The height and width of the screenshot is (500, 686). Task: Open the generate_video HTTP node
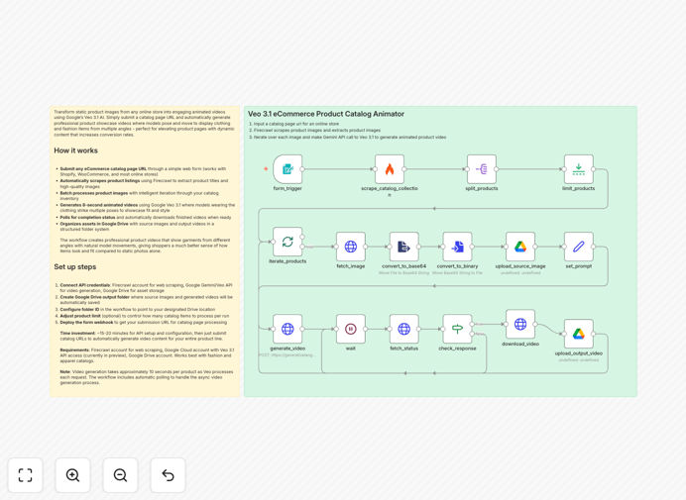[287, 329]
